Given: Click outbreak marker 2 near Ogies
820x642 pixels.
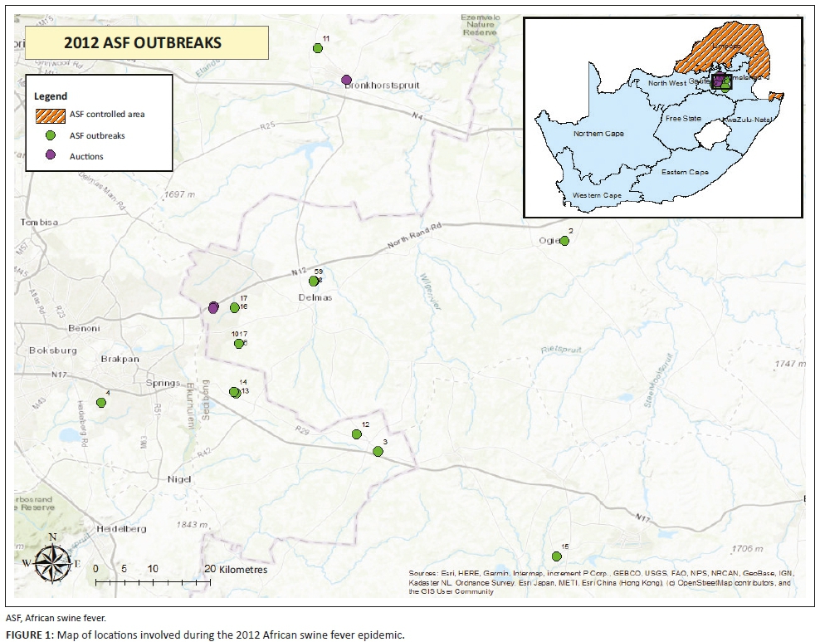Looking at the screenshot, I should tap(564, 241).
